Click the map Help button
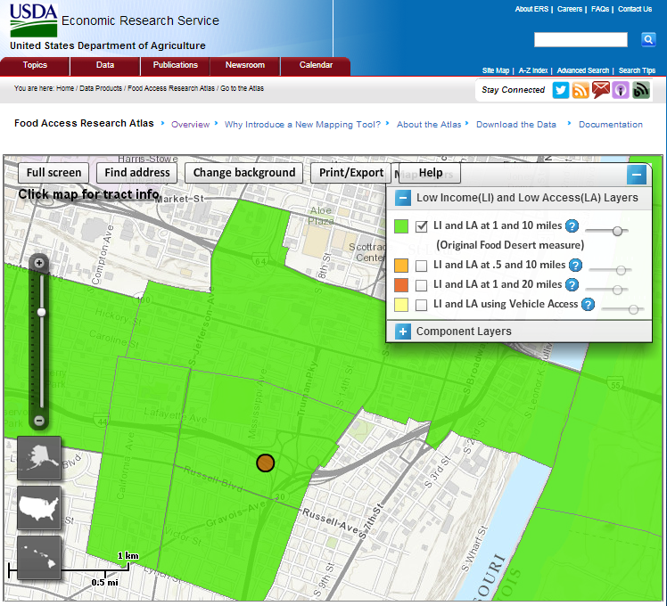667x606 pixels. (x=430, y=173)
